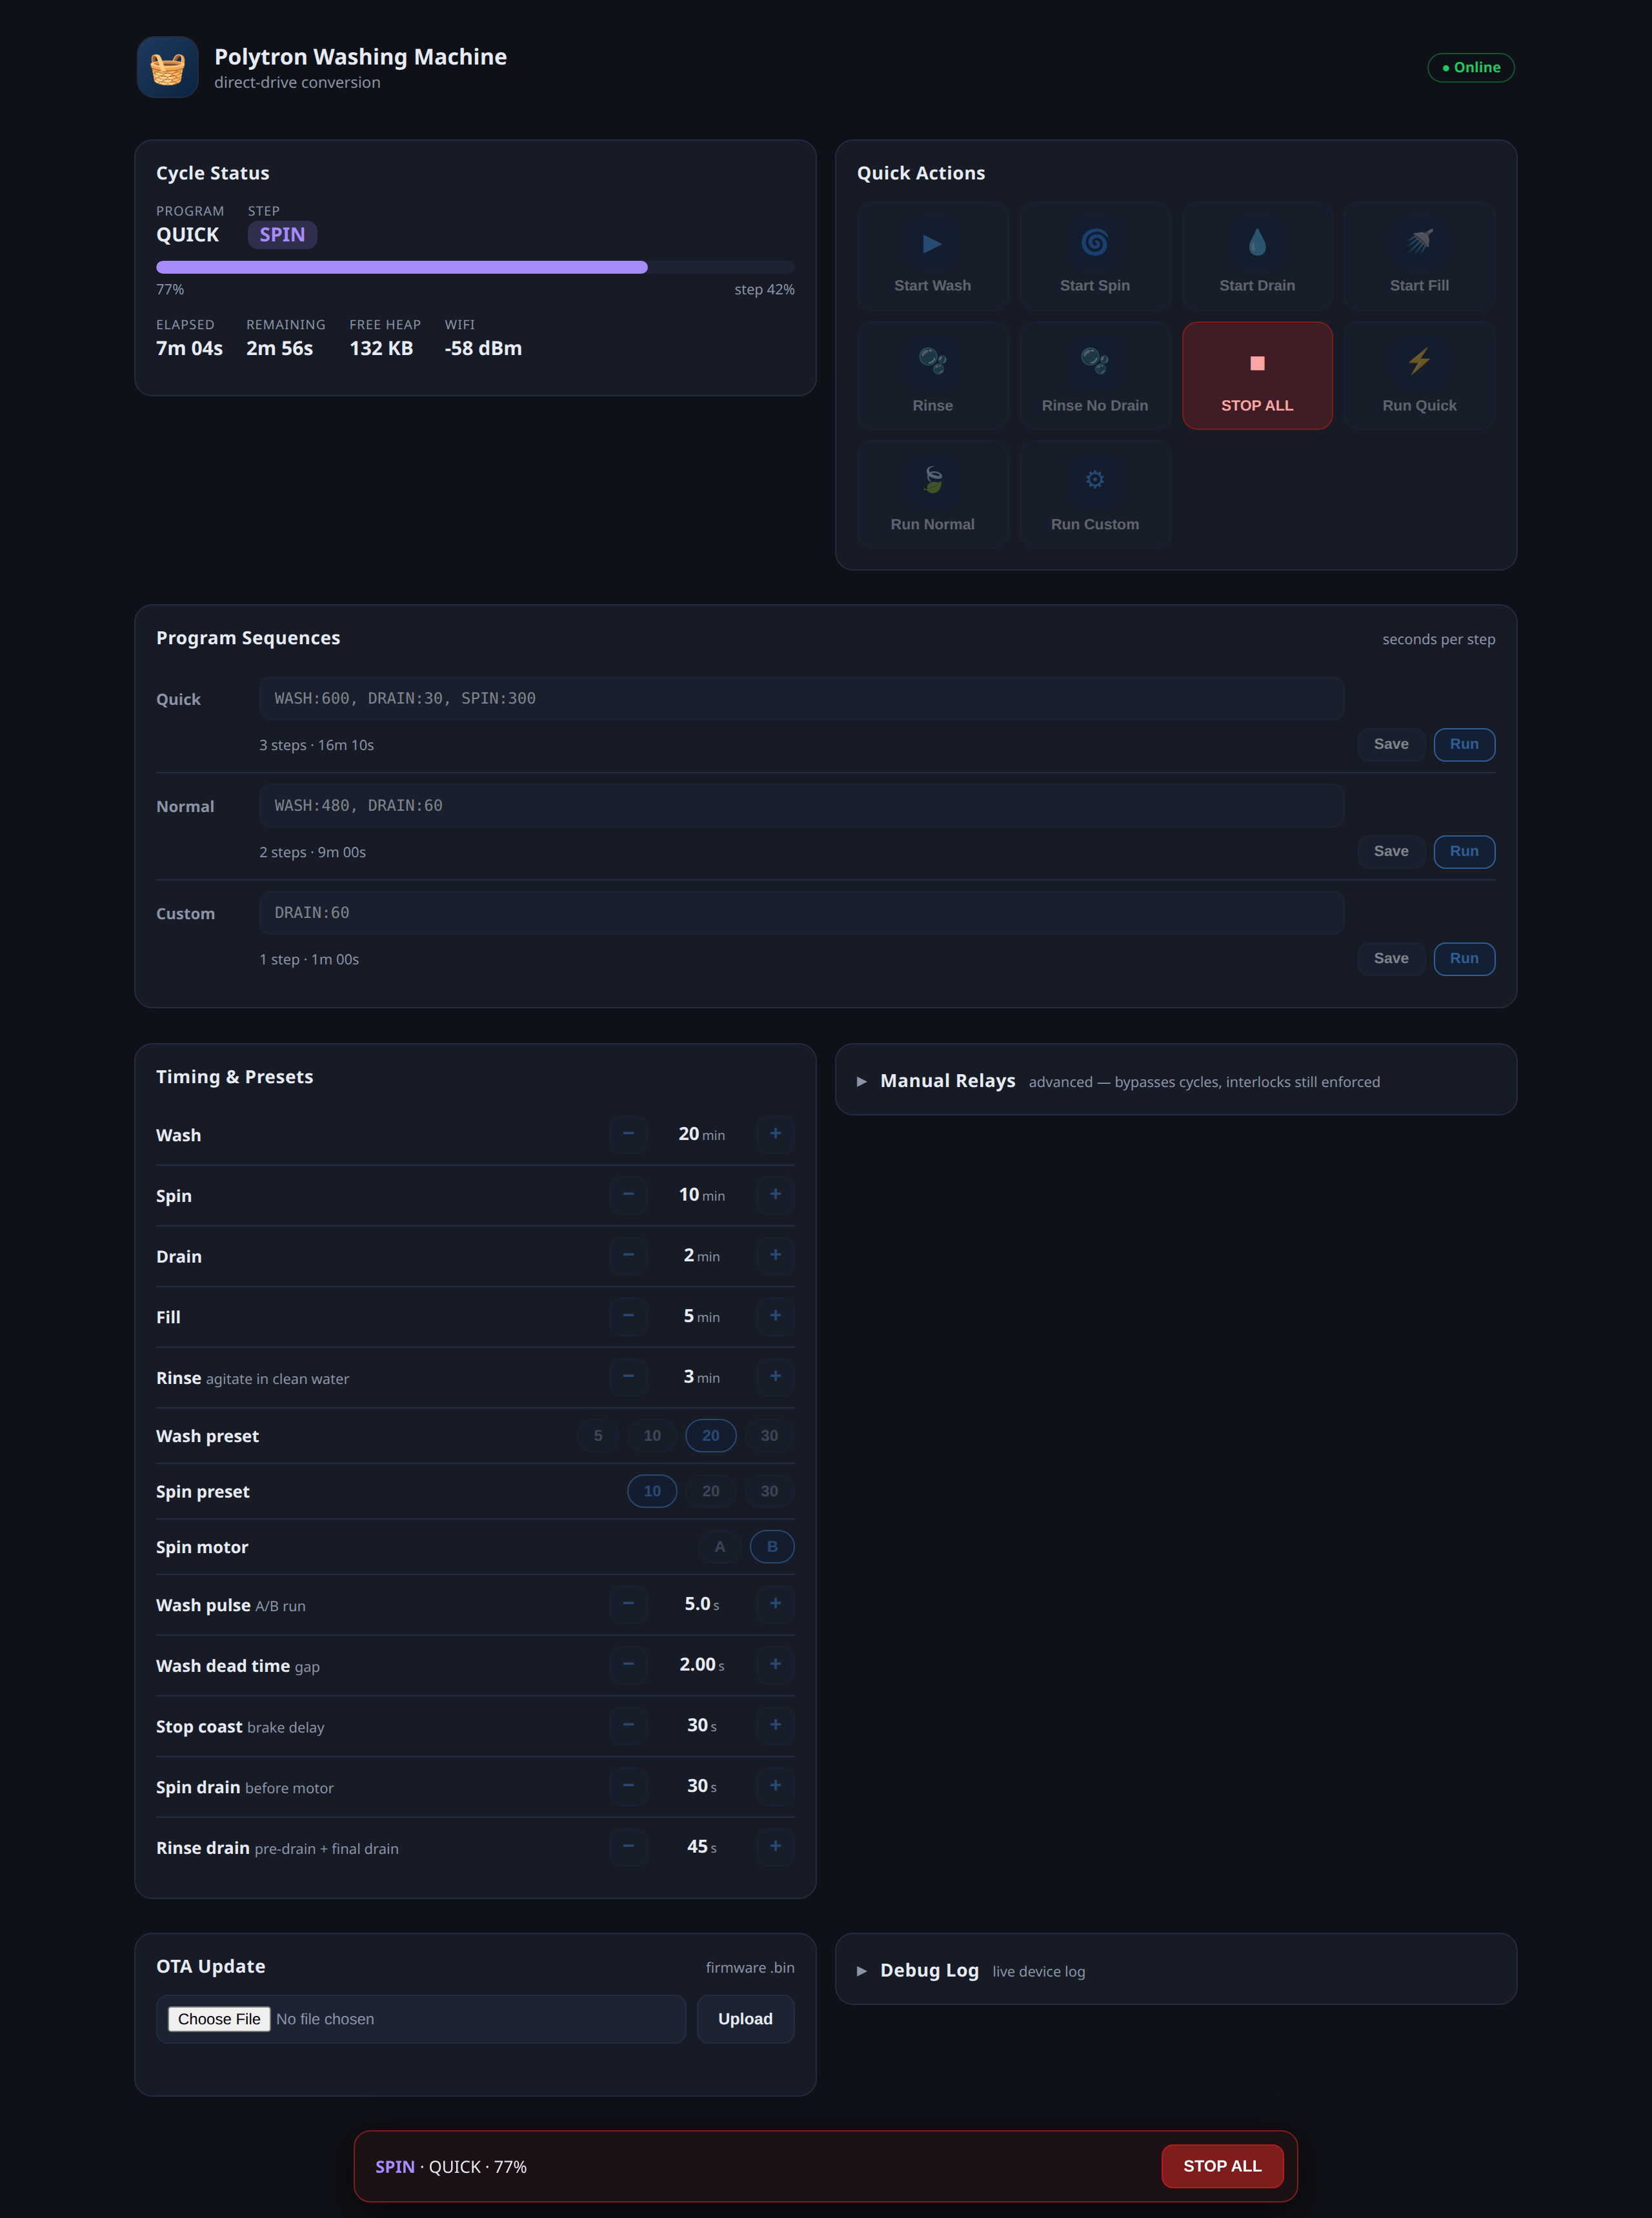Expand the Debug Log section
Viewport: 1652px width, 2218px height.
[x=1176, y=1970]
